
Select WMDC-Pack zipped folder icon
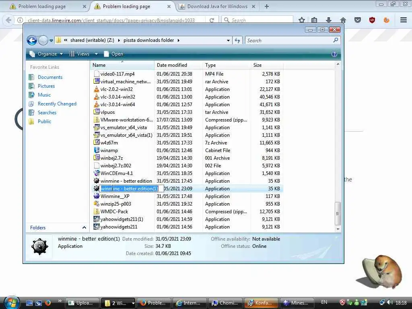click(x=97, y=212)
